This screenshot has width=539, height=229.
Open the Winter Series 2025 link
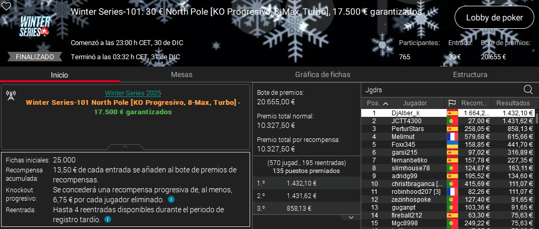pos(126,93)
